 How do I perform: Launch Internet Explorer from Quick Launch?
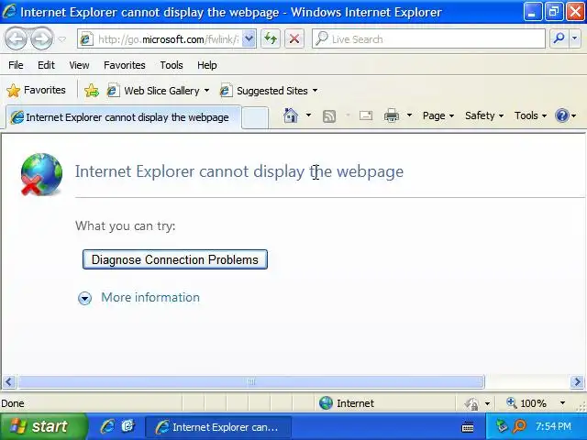[x=107, y=426]
